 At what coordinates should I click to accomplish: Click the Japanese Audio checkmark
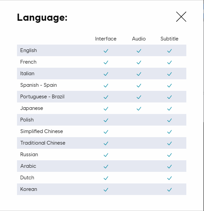[139, 109]
